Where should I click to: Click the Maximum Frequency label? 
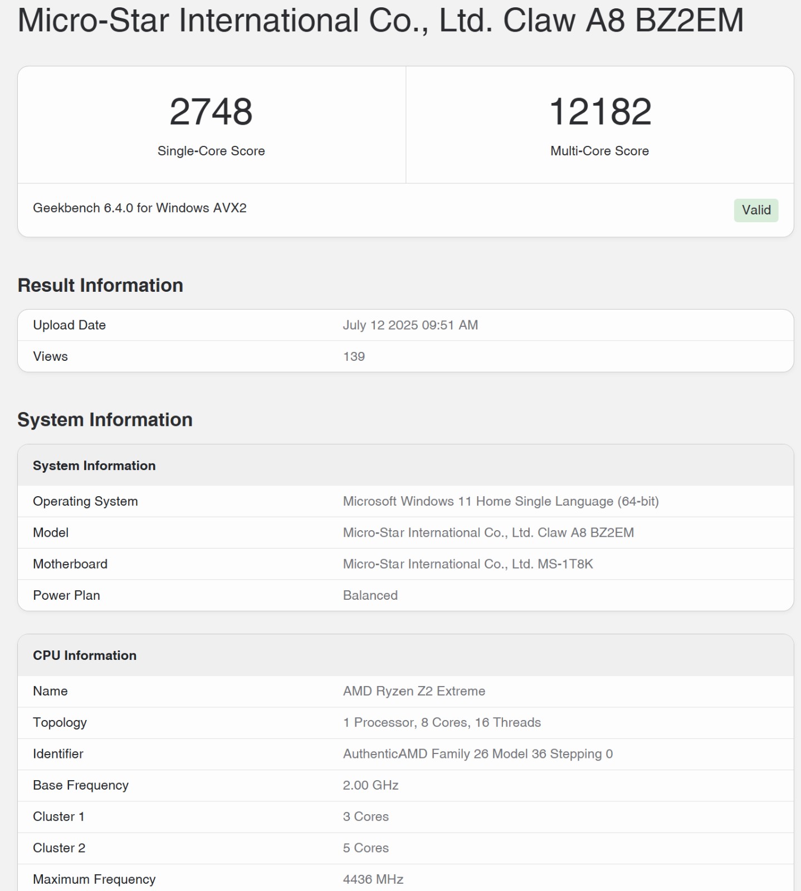coord(94,879)
